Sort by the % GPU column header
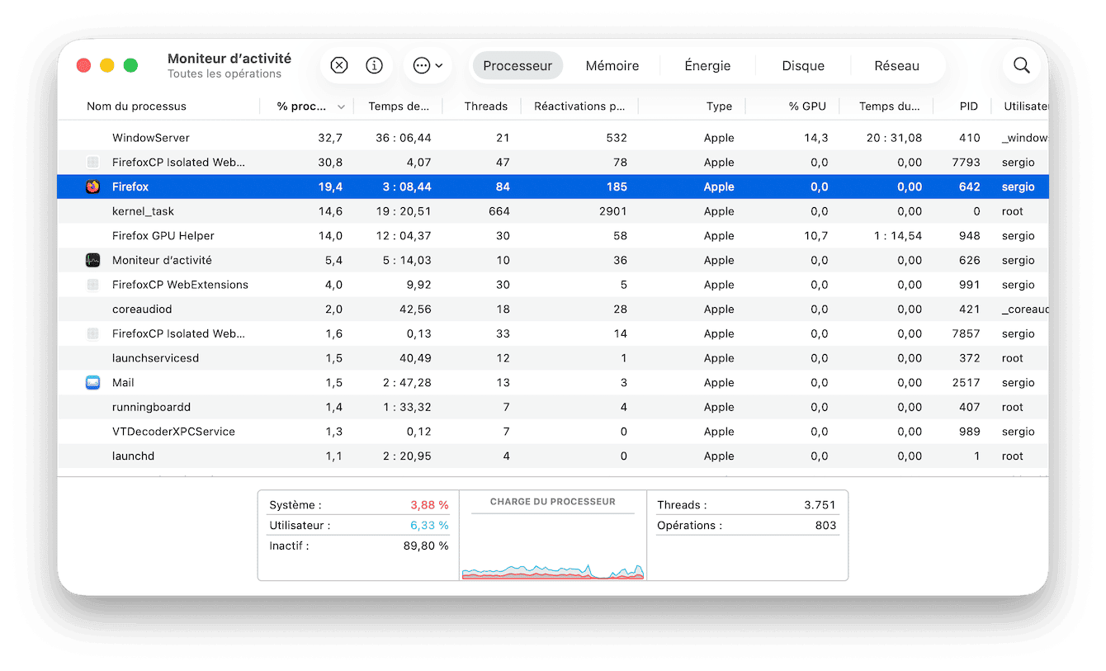 (808, 106)
